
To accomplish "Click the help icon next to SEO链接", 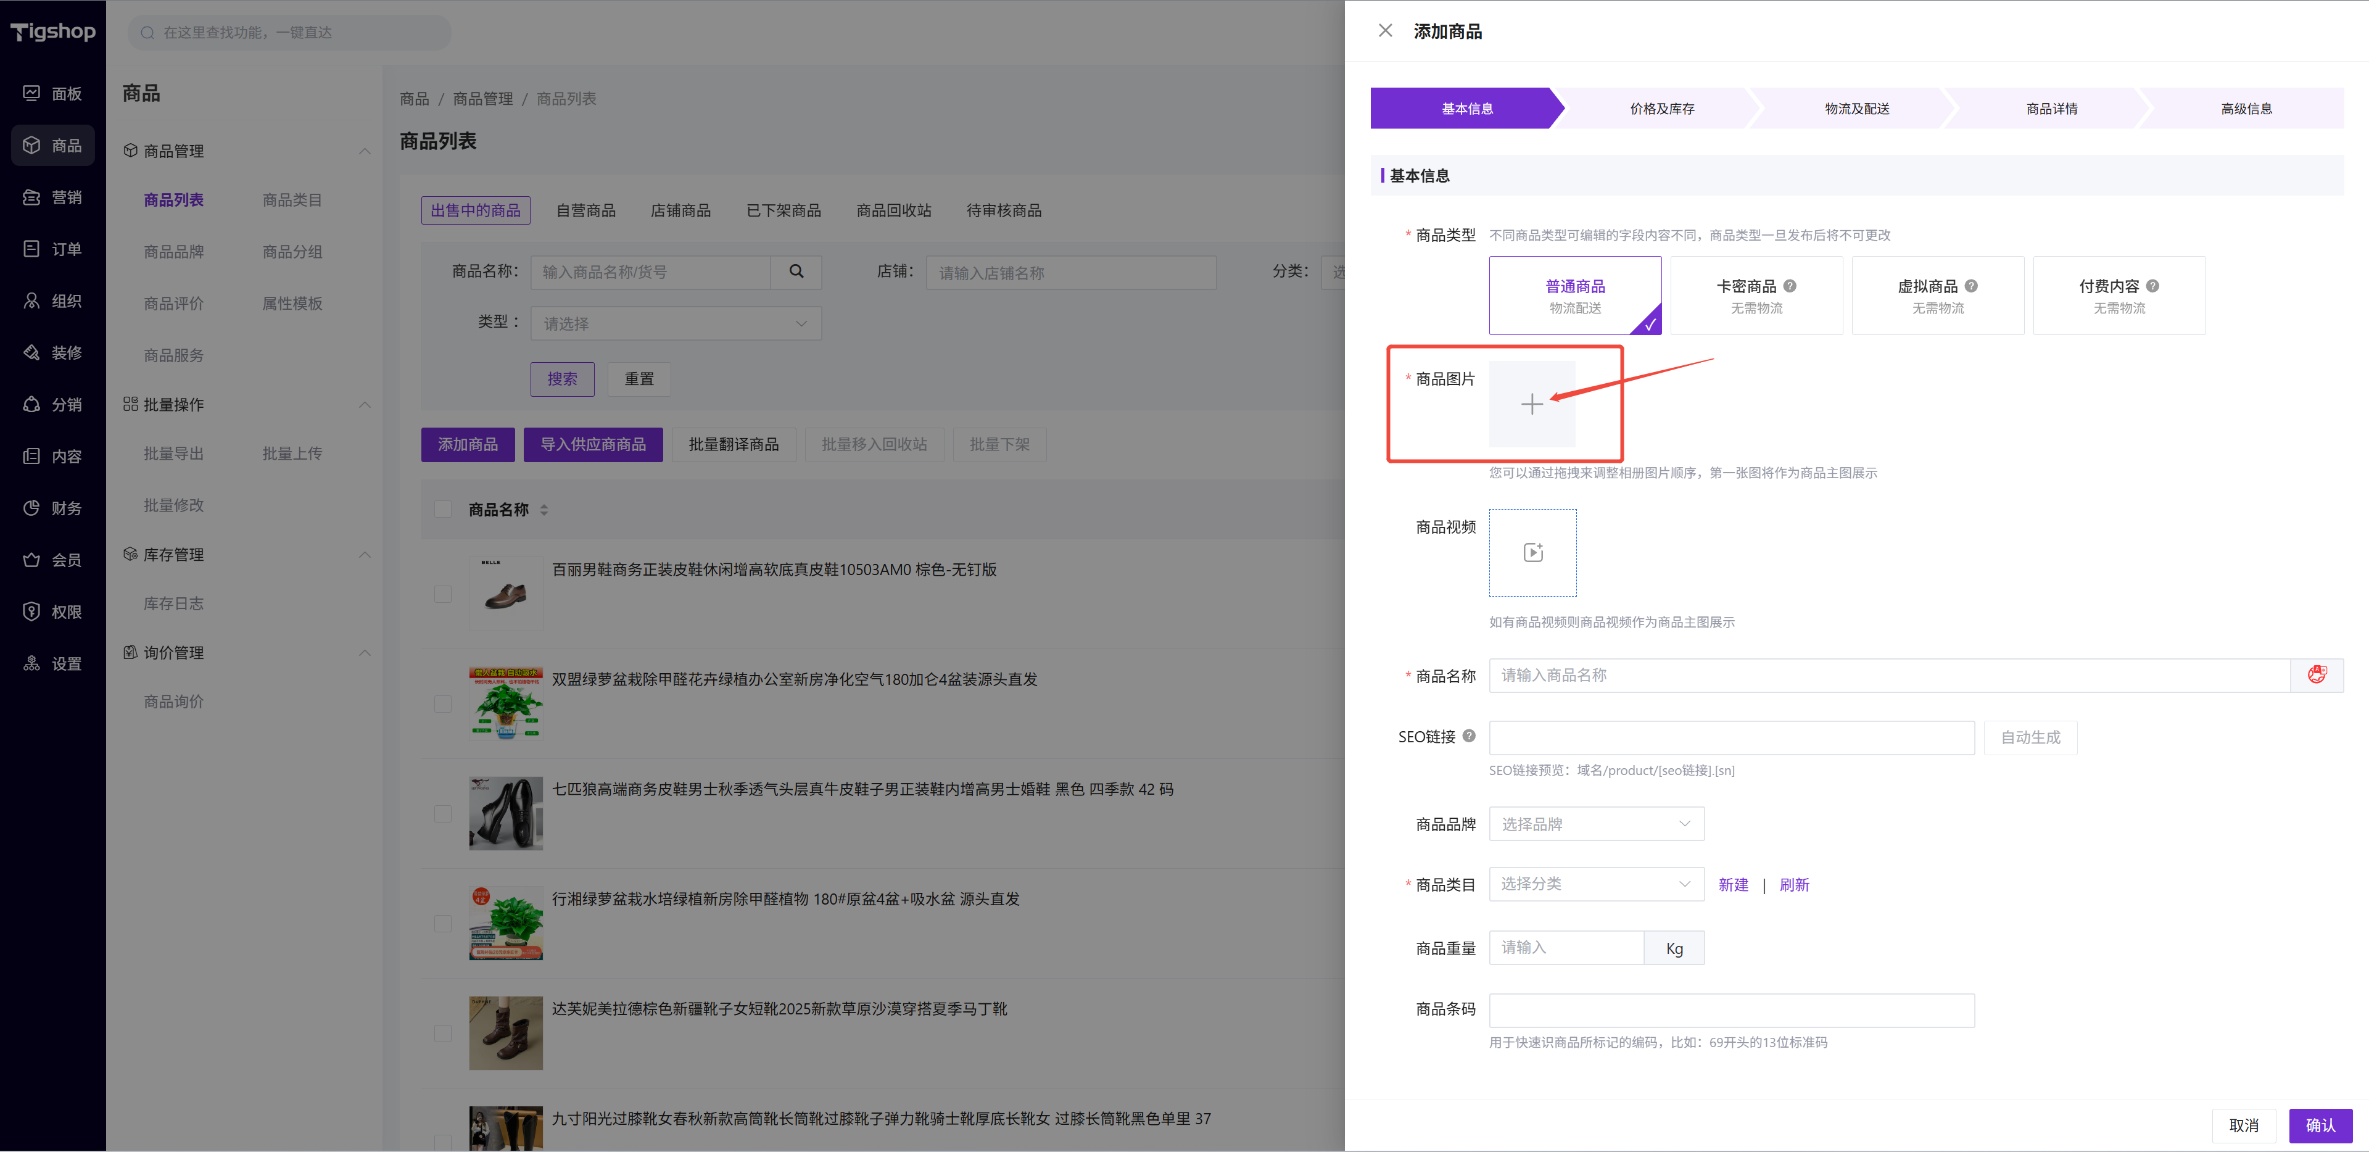I will point(1469,735).
